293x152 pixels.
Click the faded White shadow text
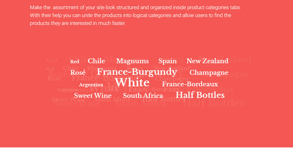click(x=105, y=88)
